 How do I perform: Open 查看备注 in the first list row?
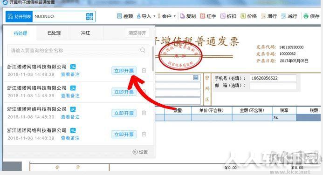coord(70,74)
